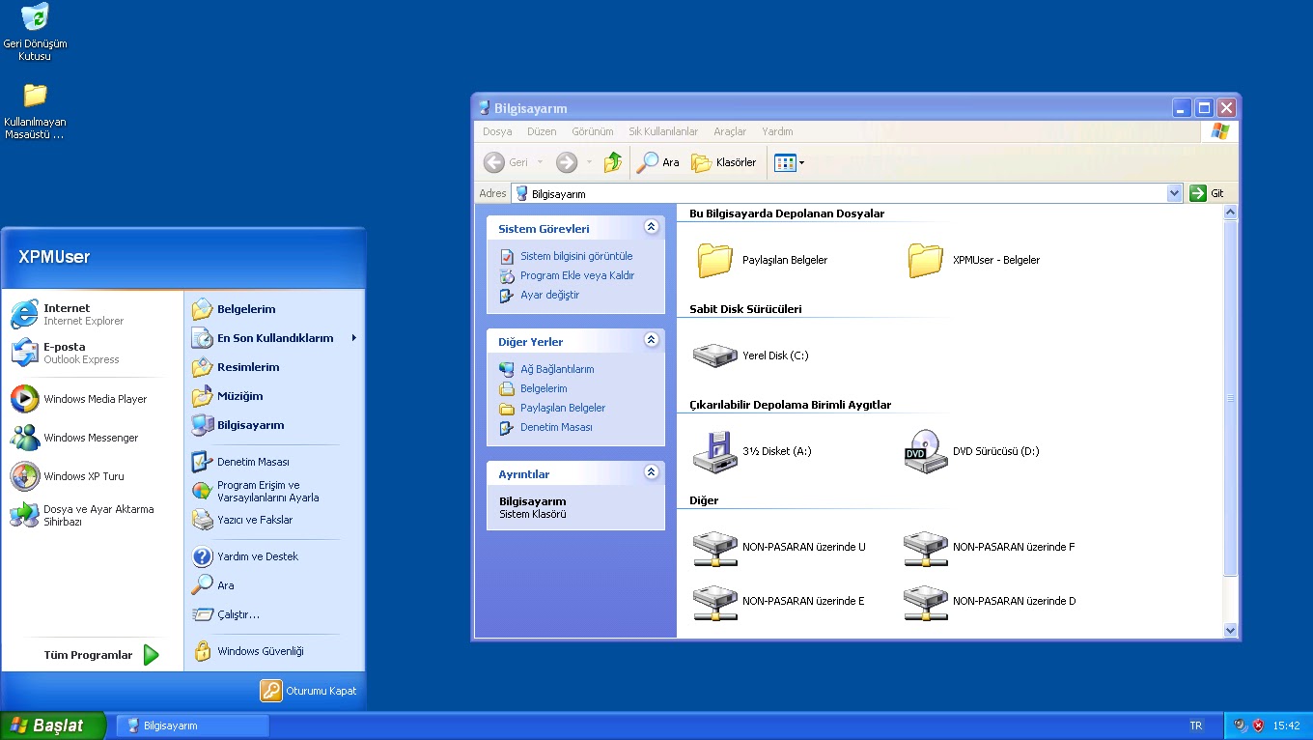Screen dimensions: 1313x740
Task: Select the 3½ Disket (A:) drive icon
Action: coord(714,451)
